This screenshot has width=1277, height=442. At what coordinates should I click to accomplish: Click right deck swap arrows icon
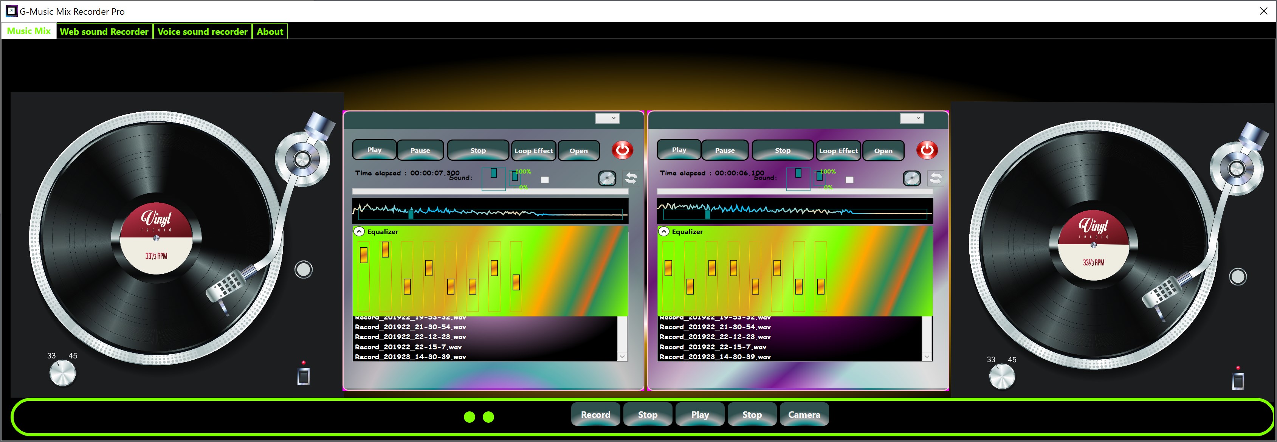pyautogui.click(x=935, y=178)
